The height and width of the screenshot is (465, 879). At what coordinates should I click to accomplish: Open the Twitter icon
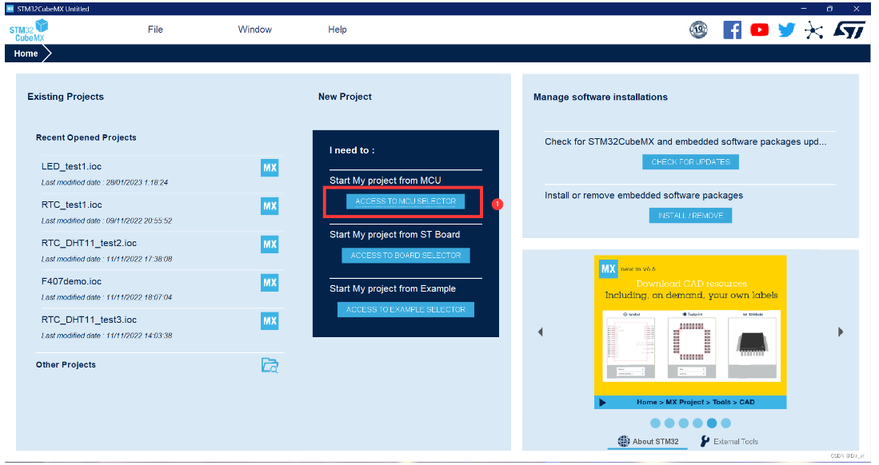(786, 30)
